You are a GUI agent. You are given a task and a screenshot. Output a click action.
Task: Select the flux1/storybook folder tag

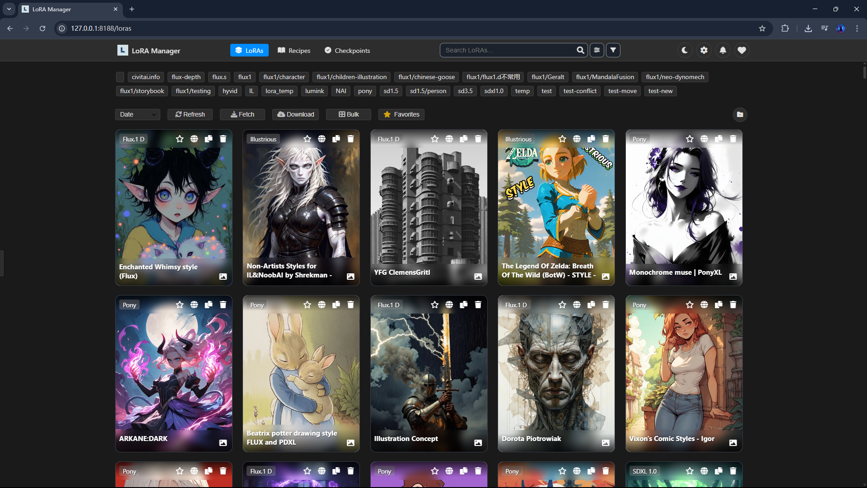tap(142, 91)
